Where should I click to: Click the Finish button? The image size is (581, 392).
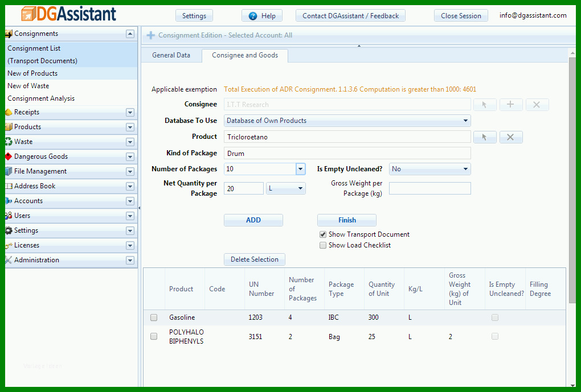coord(347,220)
